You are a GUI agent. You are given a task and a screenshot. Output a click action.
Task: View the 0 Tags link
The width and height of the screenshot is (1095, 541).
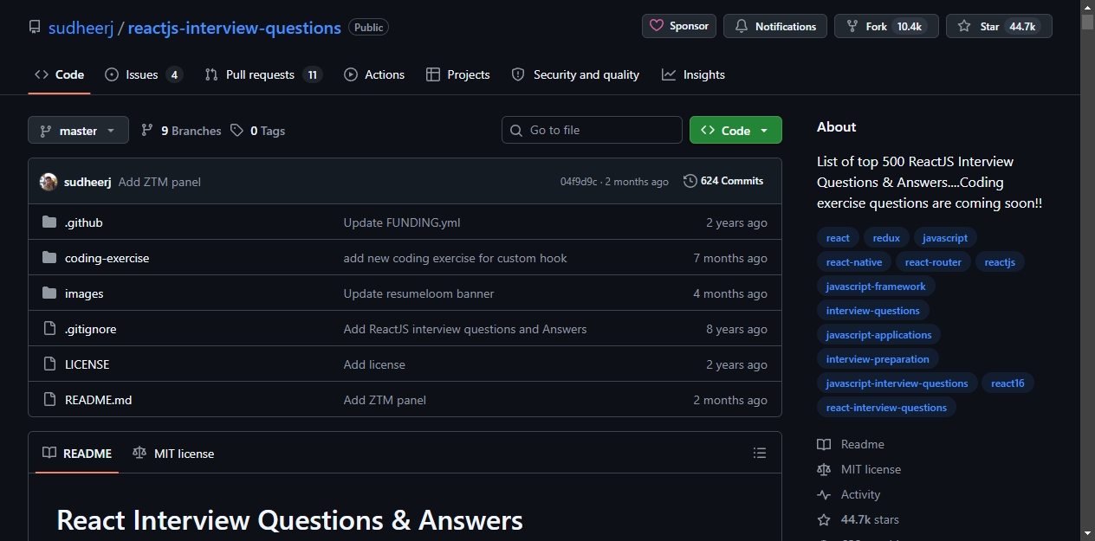(x=257, y=131)
